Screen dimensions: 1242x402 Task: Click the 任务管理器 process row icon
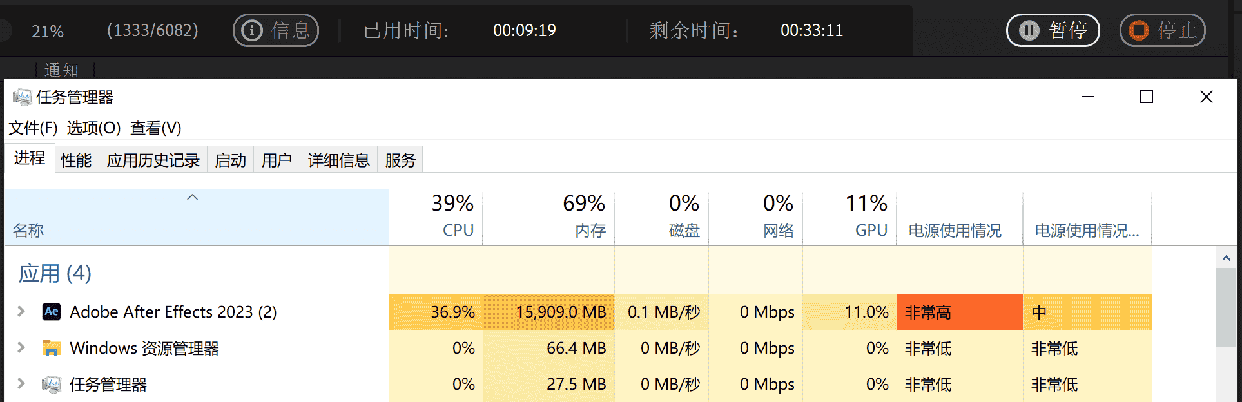tap(52, 385)
